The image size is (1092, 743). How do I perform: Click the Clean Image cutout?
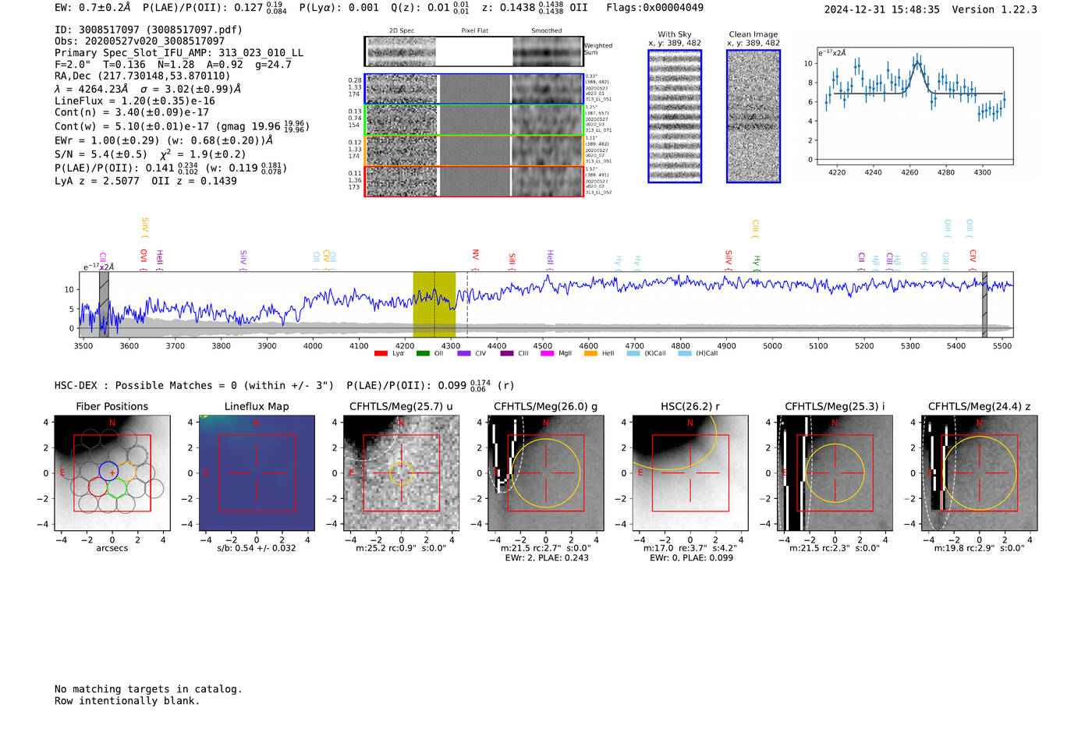753,116
